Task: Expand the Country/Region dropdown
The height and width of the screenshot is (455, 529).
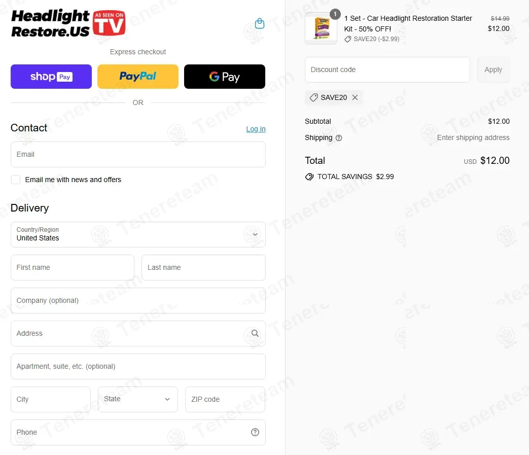Action: point(138,234)
